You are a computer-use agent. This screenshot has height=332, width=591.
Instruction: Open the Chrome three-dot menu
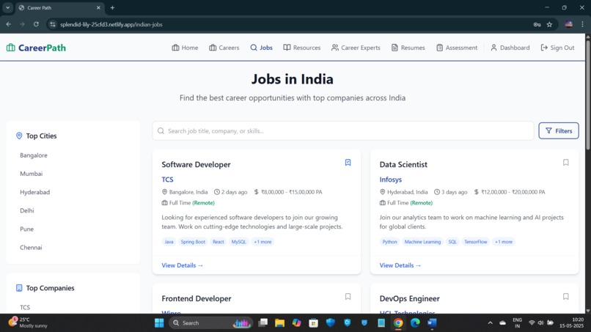point(582,24)
